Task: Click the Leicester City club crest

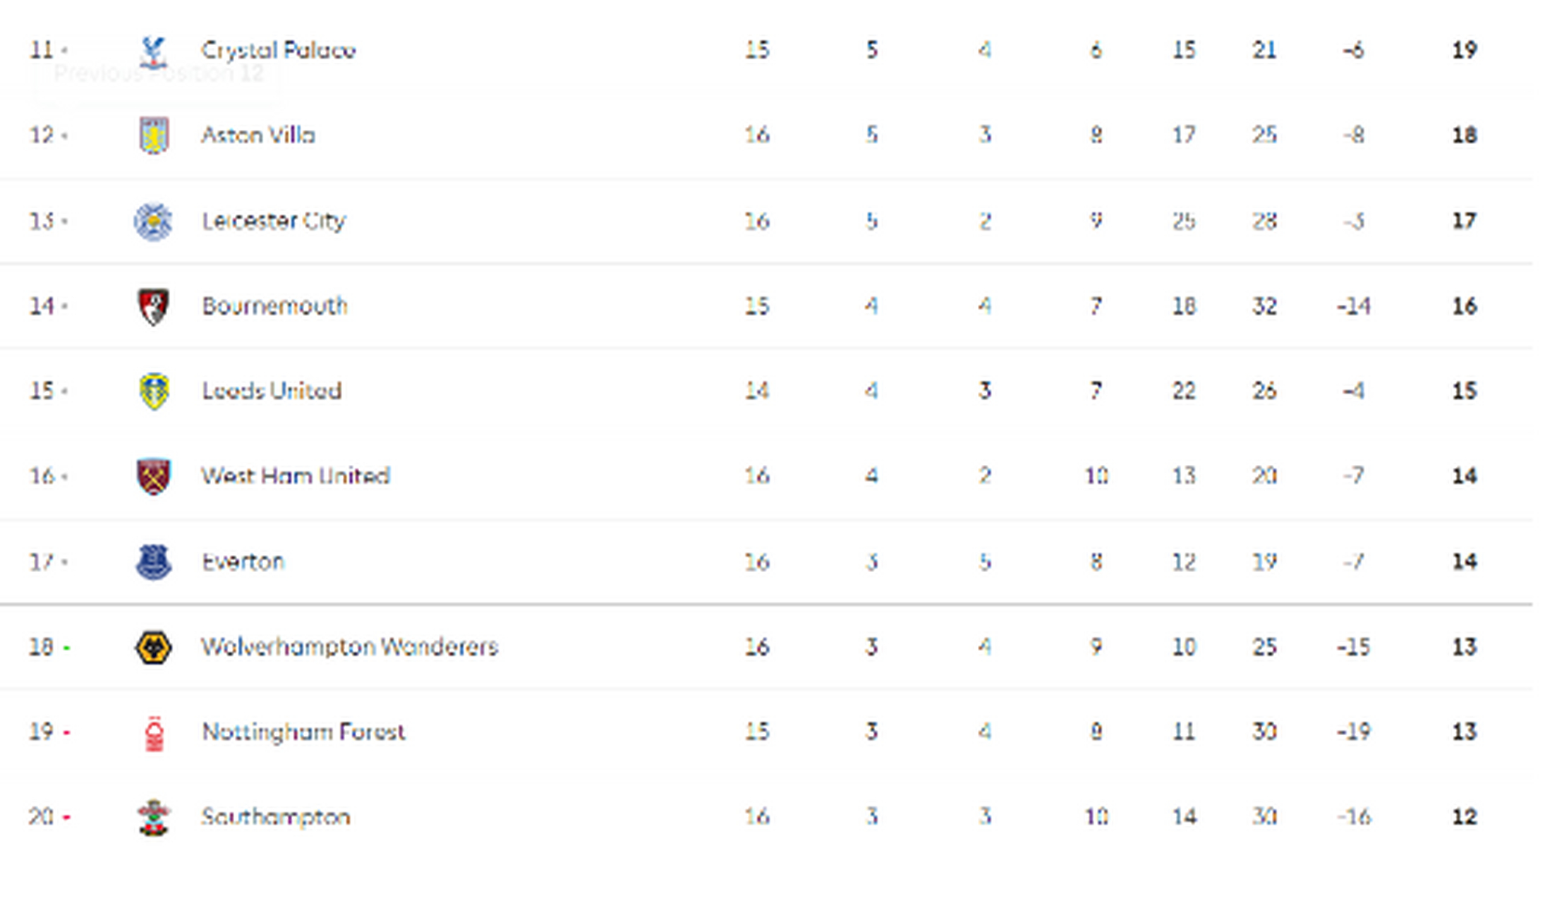Action: coord(153,222)
